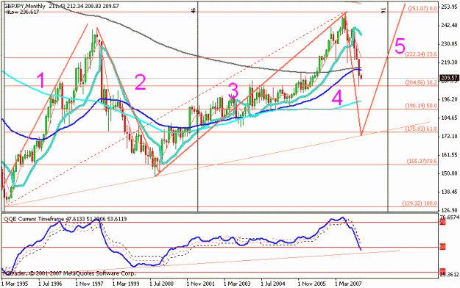
Task: Select 126.90 on the price axis
Action: point(450,210)
